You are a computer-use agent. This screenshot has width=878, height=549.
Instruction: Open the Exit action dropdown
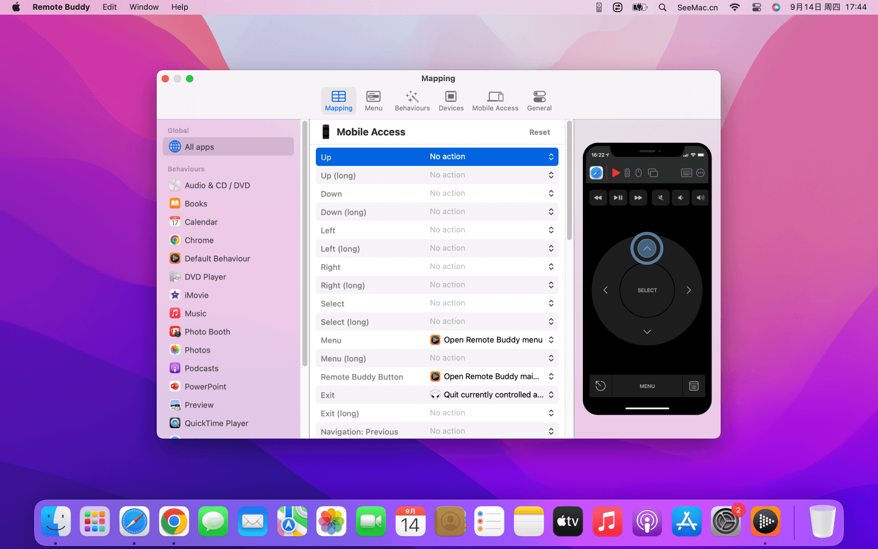pos(491,395)
